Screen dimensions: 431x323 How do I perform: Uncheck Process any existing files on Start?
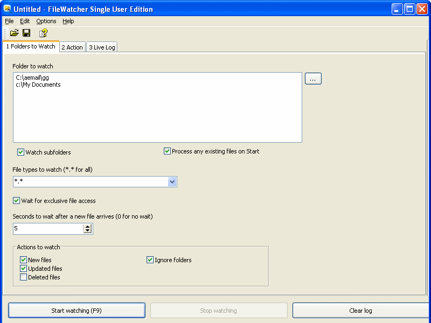pyautogui.click(x=167, y=151)
